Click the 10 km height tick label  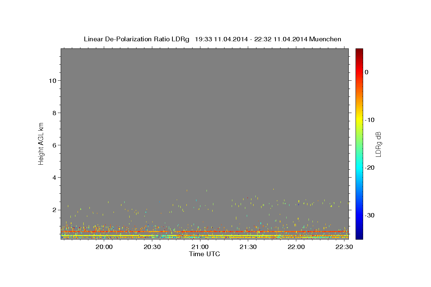pos(52,80)
